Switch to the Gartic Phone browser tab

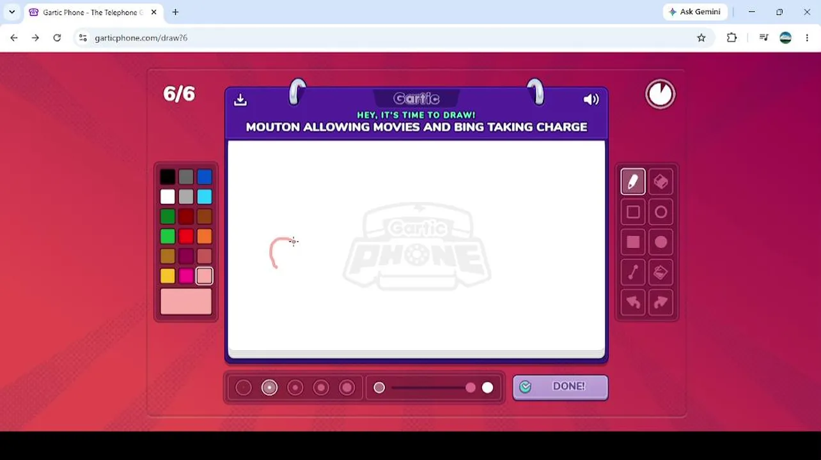92,12
